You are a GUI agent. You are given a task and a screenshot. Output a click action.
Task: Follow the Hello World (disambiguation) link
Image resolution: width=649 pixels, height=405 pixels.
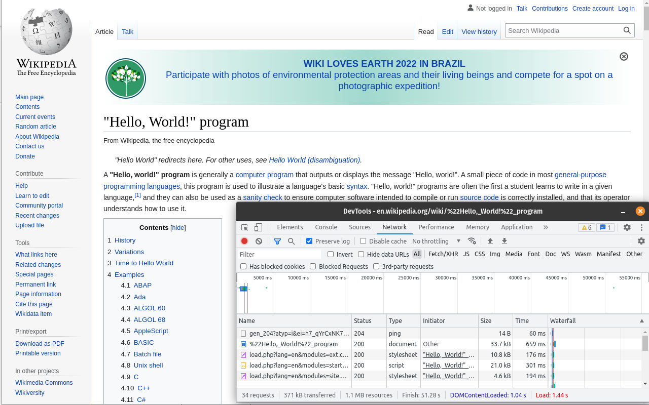315,160
